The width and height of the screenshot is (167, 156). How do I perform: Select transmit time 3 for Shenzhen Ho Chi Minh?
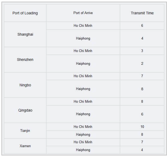coord(142,51)
